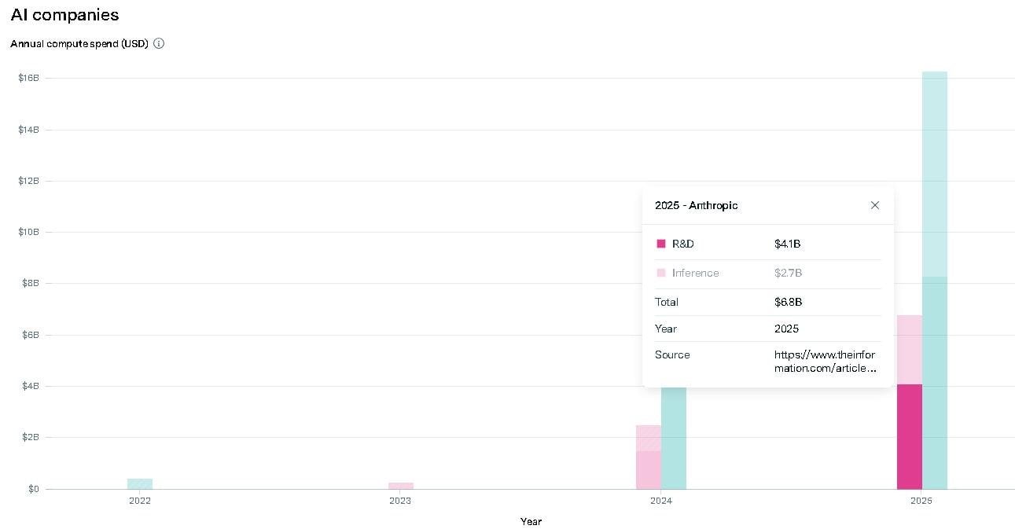Screen dimensions: 1015x529
Task: Click the 2024 hatched pink top segment
Action: [649, 438]
